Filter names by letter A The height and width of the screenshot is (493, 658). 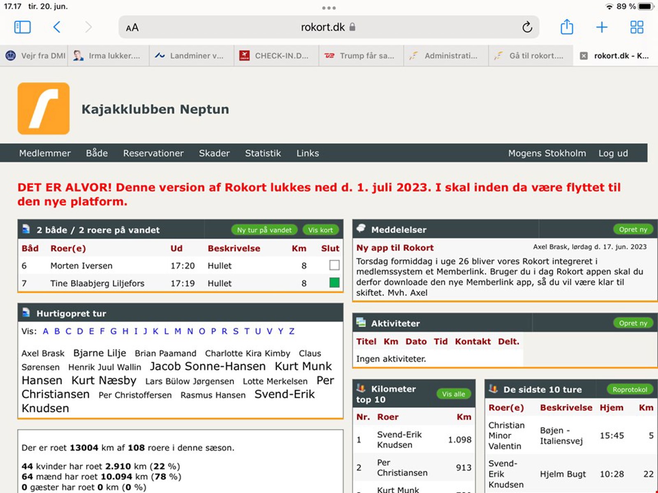pyautogui.click(x=46, y=331)
